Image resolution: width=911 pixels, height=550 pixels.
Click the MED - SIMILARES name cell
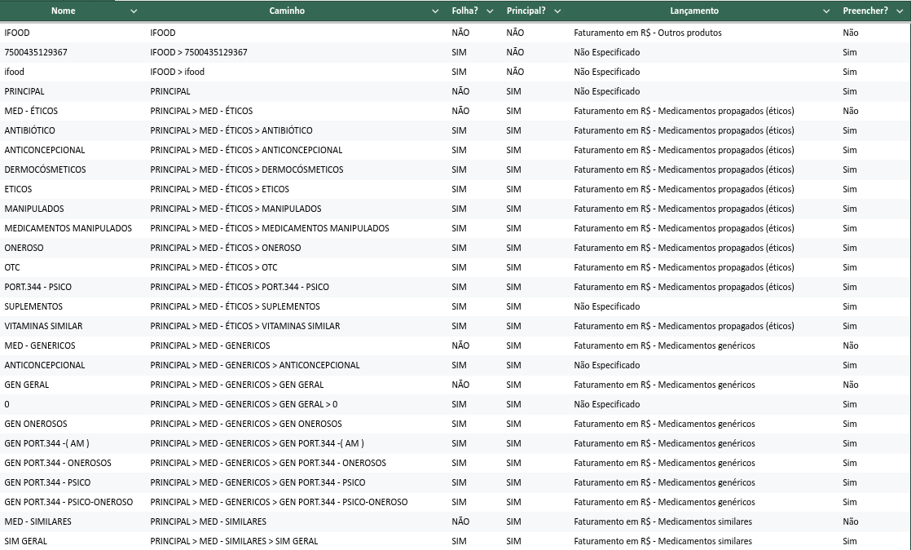point(37,521)
